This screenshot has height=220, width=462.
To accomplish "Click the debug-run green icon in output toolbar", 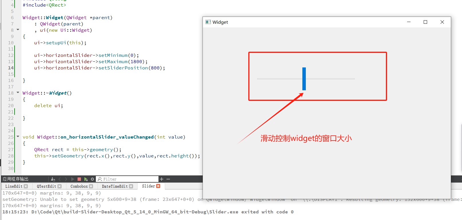I will (x=86, y=179).
